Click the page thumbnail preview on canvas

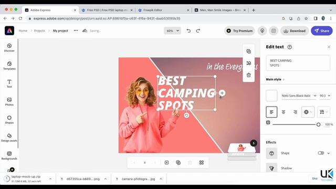(241, 148)
